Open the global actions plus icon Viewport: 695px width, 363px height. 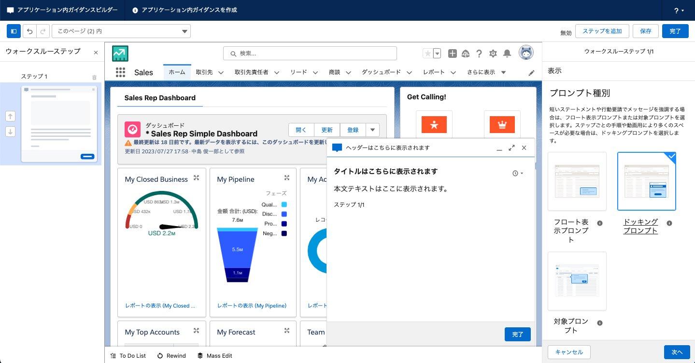pyautogui.click(x=452, y=54)
